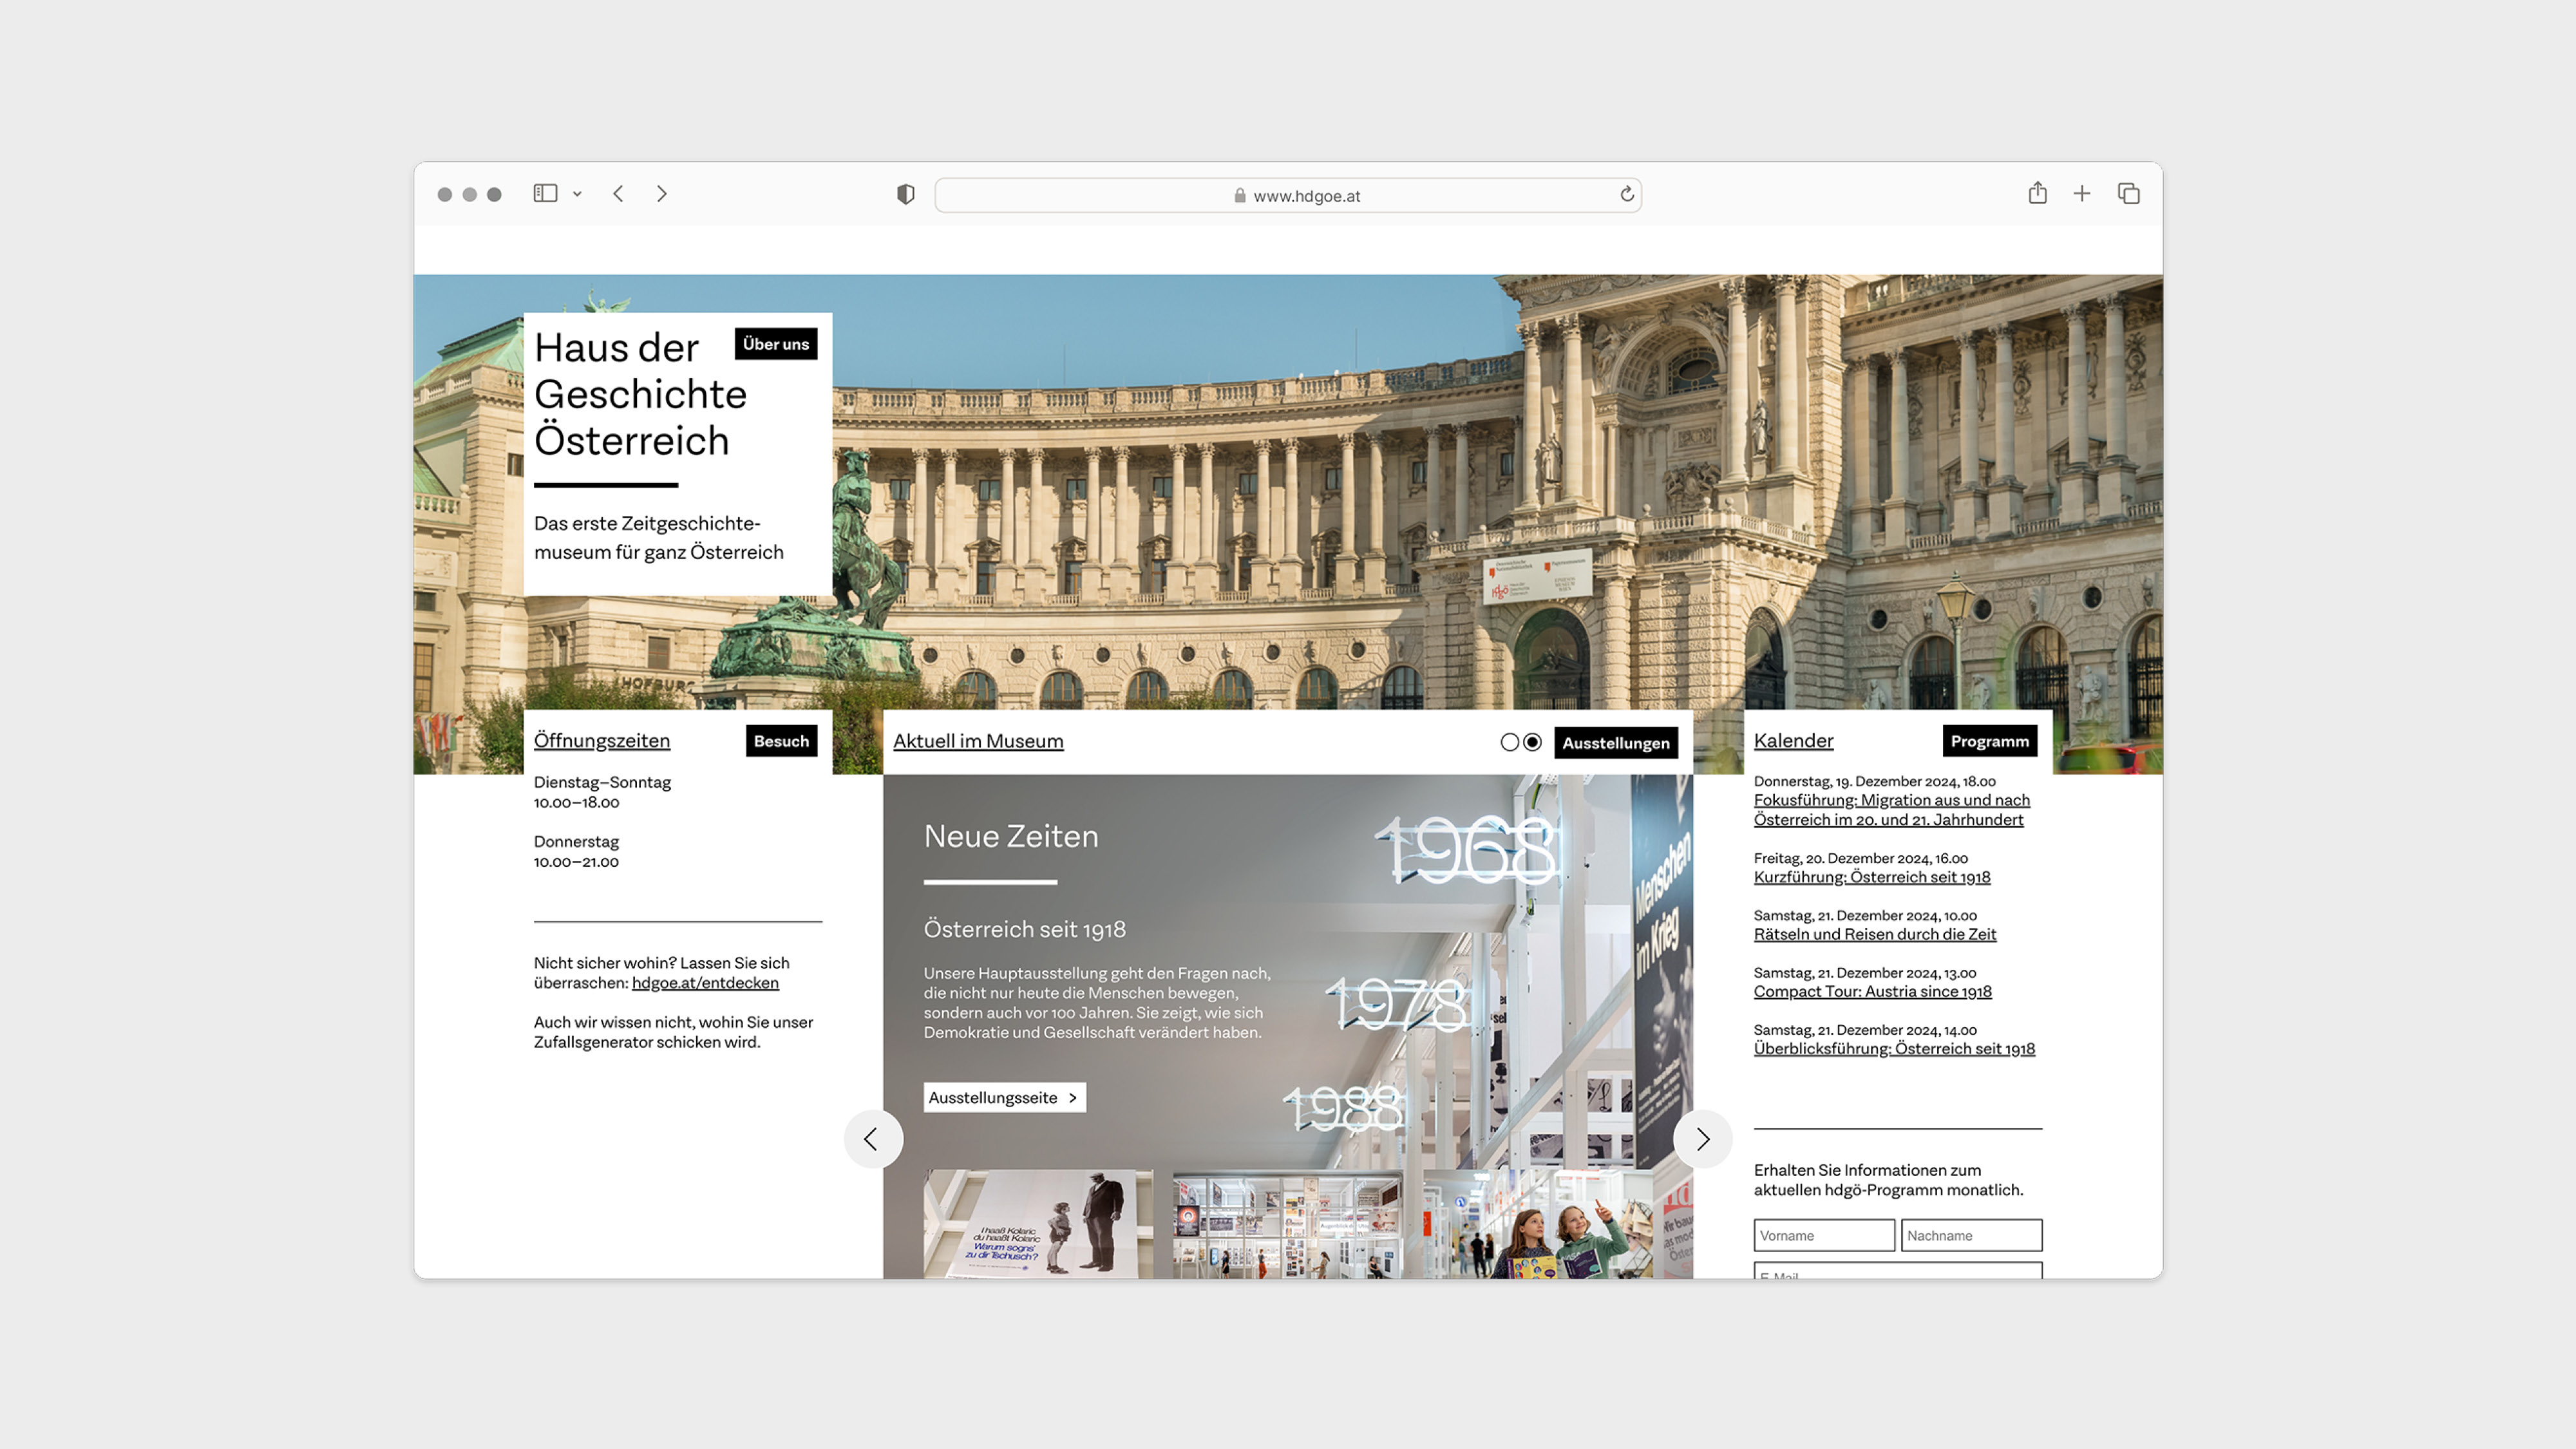
Task: Select the first carousel slide radio
Action: pos(1510,742)
